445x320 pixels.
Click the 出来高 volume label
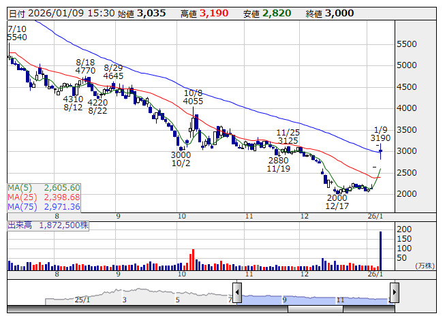[x=19, y=224]
